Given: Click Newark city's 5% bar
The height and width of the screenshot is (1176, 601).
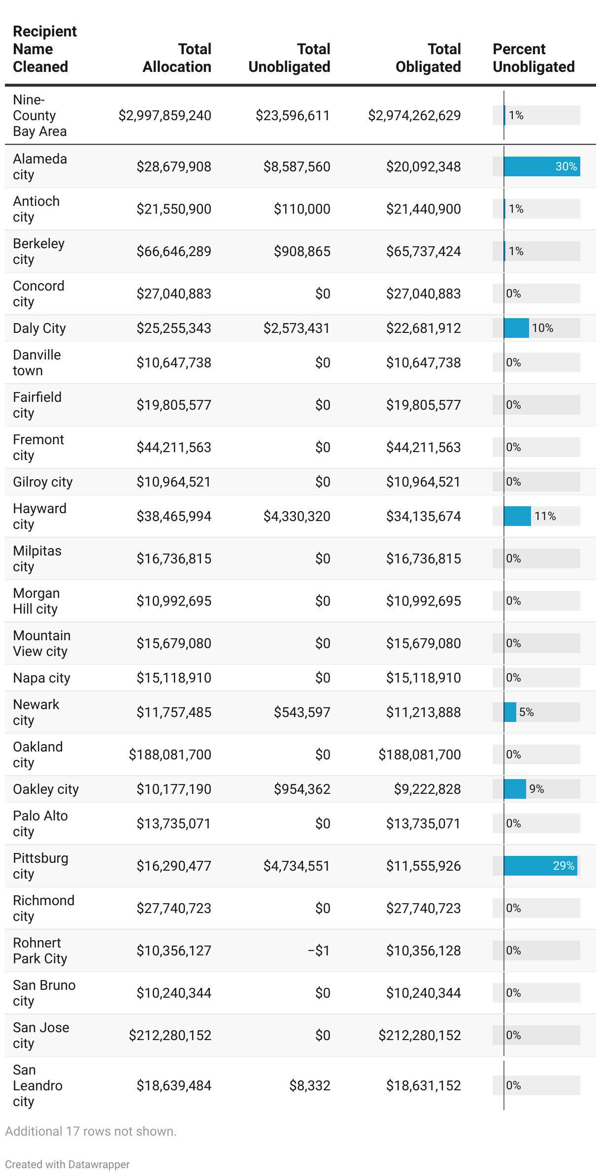Looking at the screenshot, I should [x=510, y=712].
